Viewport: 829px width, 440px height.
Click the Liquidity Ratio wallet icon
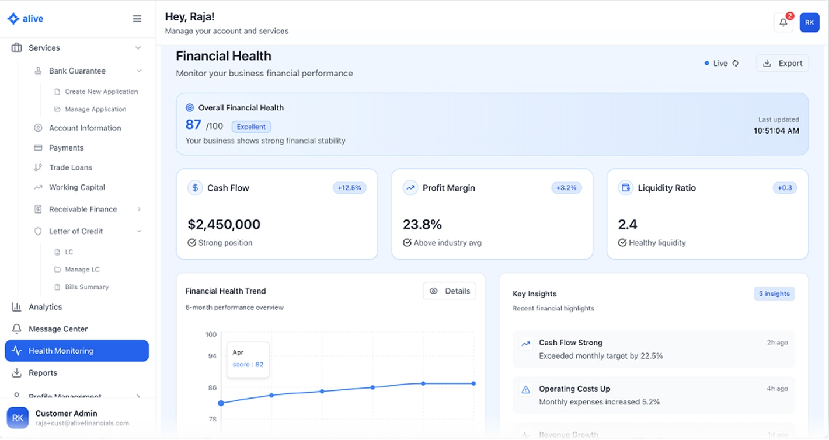coord(626,188)
